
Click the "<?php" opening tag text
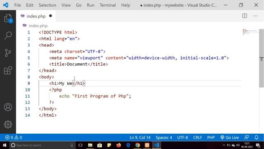55,90
